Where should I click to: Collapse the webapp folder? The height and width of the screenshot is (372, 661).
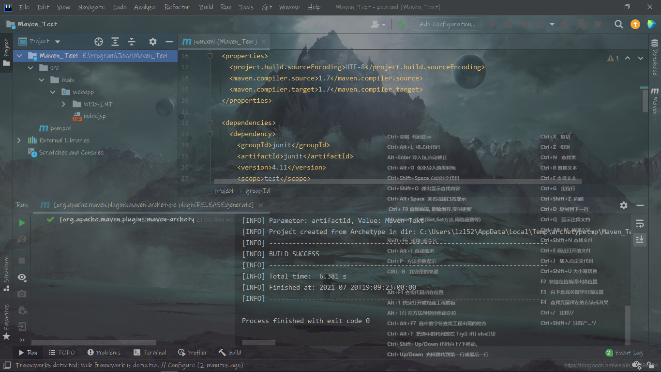tap(53, 92)
